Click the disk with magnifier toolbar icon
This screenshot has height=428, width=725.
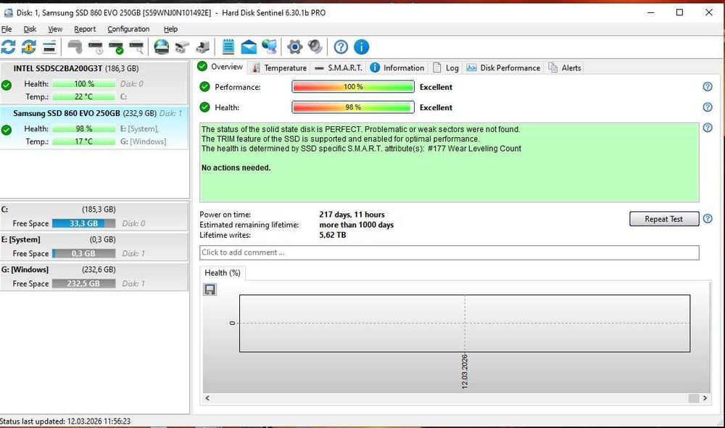point(136,46)
